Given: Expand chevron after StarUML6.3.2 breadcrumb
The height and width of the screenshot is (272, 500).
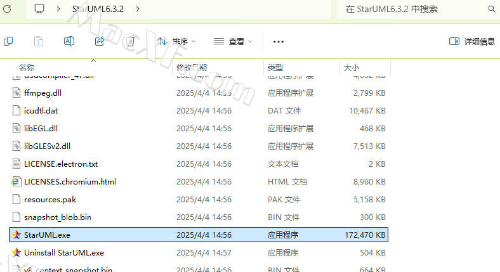Looking at the screenshot, I should click(x=138, y=9).
